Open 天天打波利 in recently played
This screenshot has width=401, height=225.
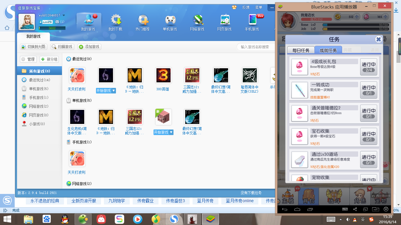(77, 76)
